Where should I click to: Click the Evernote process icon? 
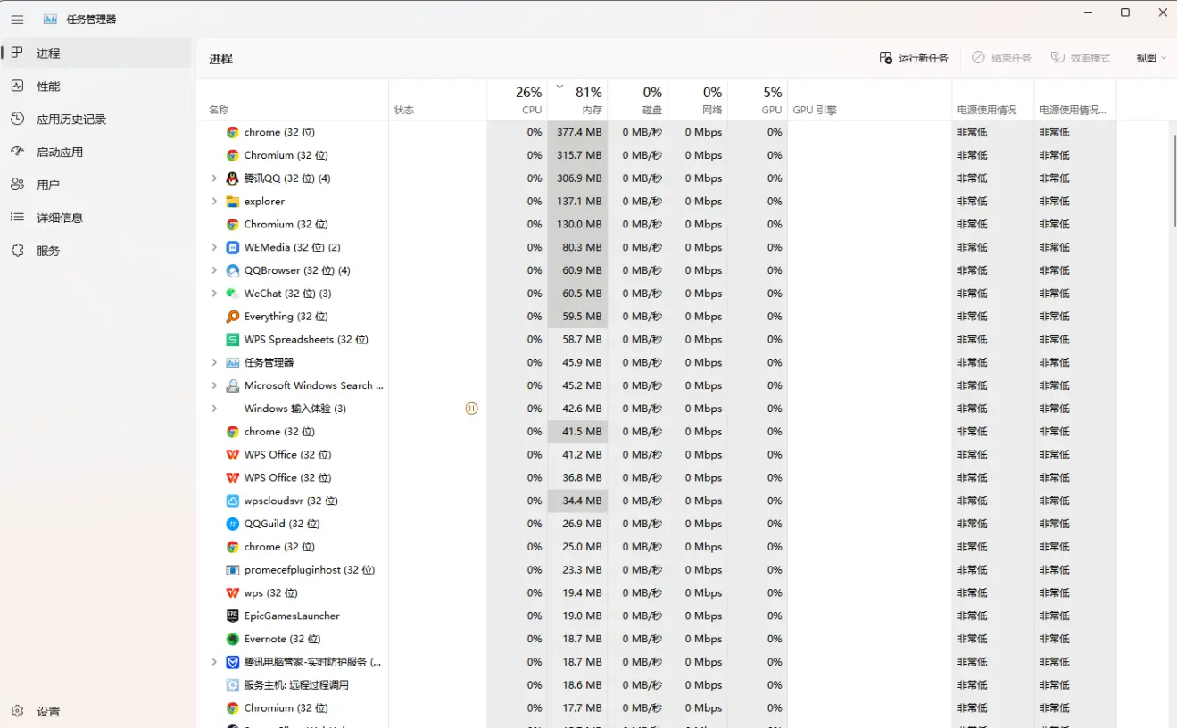[232, 639]
